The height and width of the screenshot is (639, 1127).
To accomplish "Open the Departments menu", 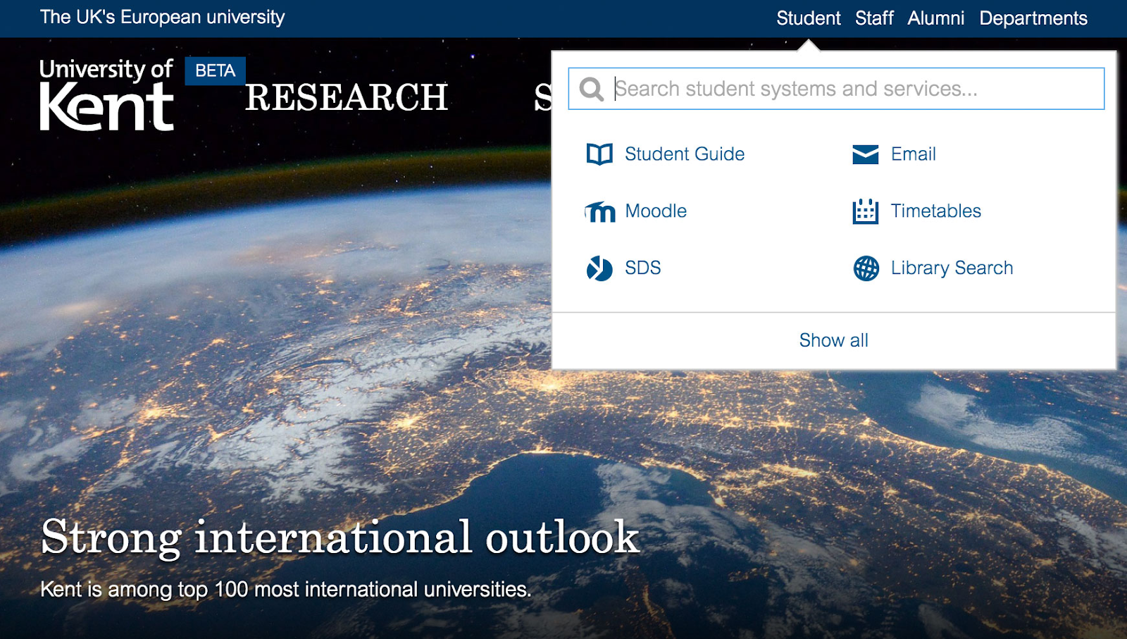I will (x=1033, y=18).
